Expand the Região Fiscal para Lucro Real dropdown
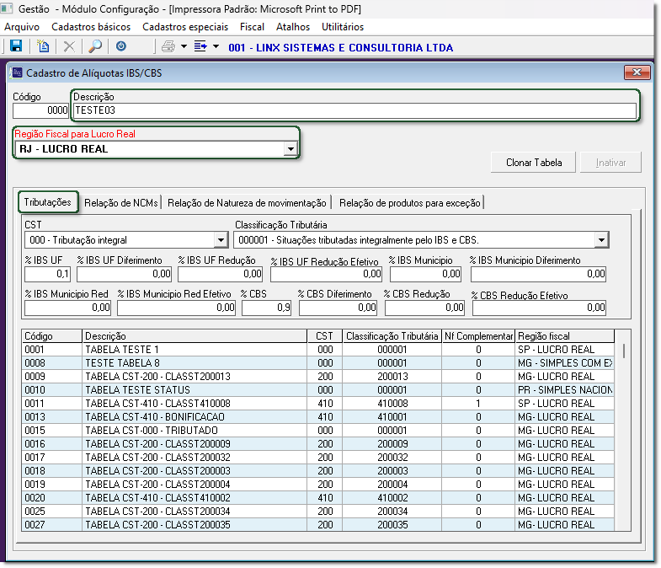This screenshot has width=661, height=568. click(x=290, y=149)
